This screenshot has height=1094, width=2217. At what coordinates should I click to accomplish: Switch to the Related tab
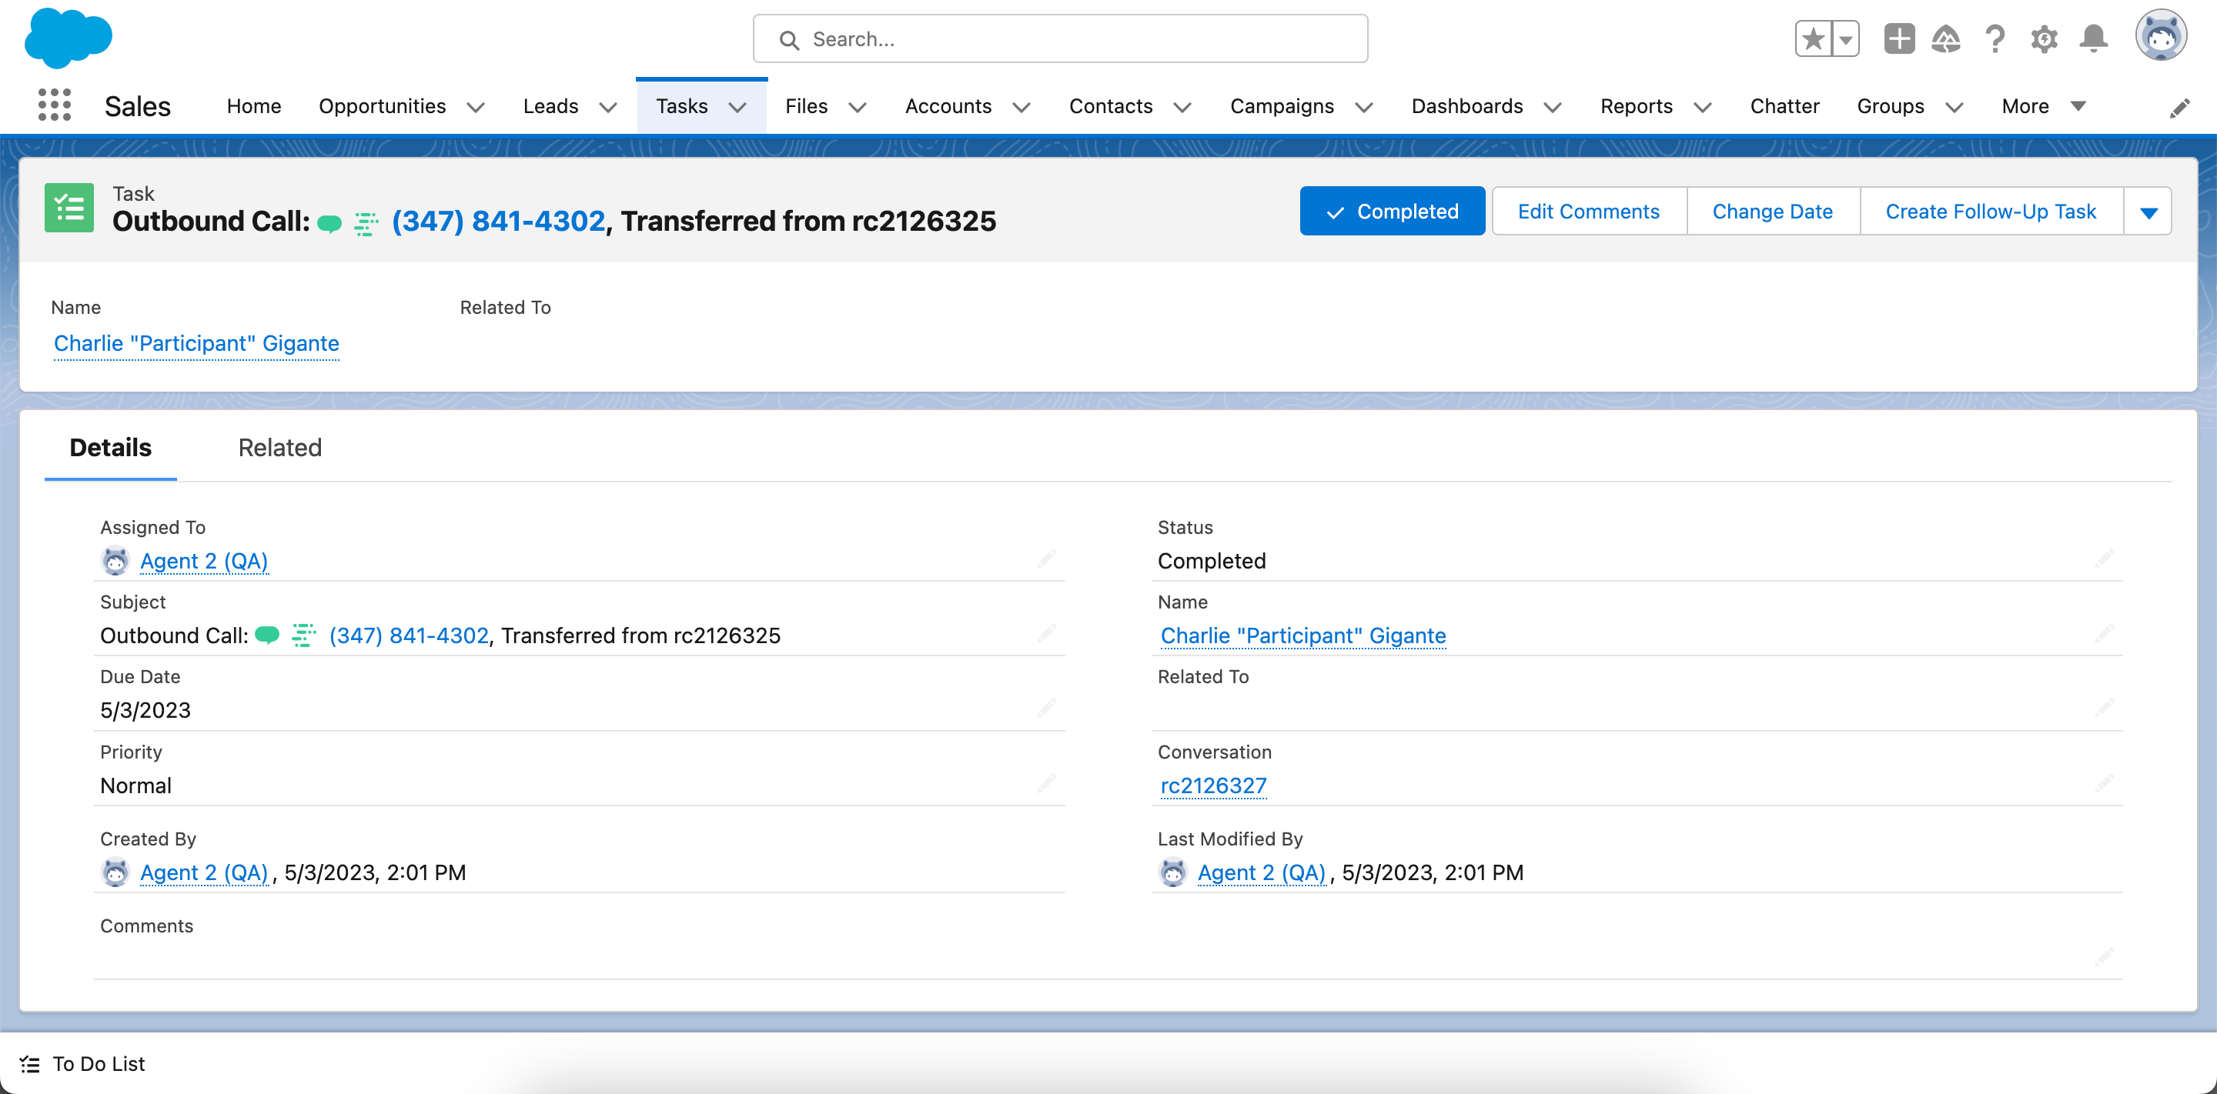pos(279,447)
